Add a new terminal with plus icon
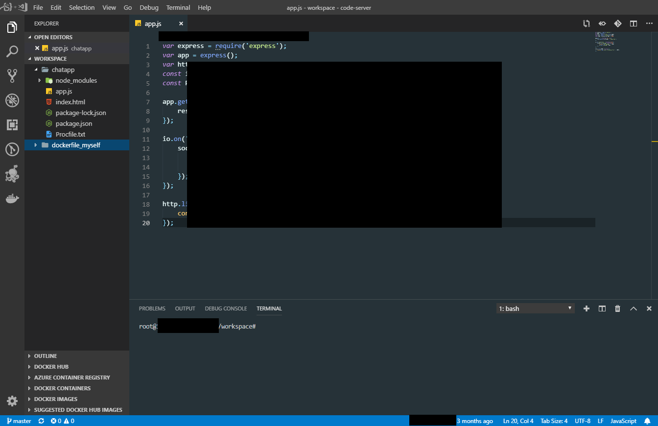The height and width of the screenshot is (426, 658). pos(586,308)
